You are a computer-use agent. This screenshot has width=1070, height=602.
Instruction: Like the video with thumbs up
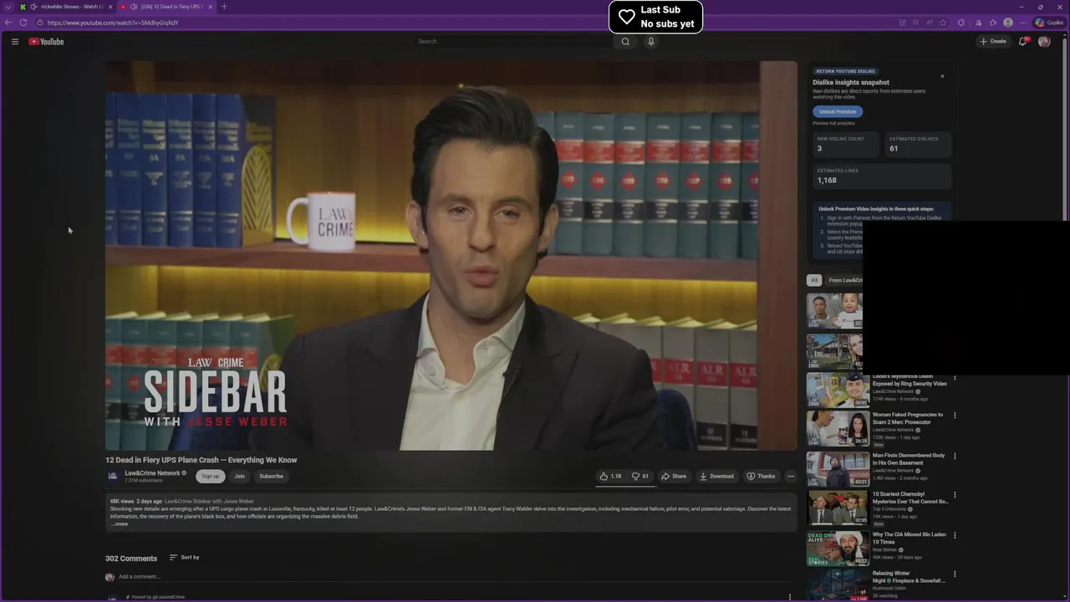(611, 476)
